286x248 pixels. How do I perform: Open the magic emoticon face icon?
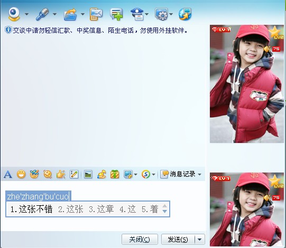34,174
